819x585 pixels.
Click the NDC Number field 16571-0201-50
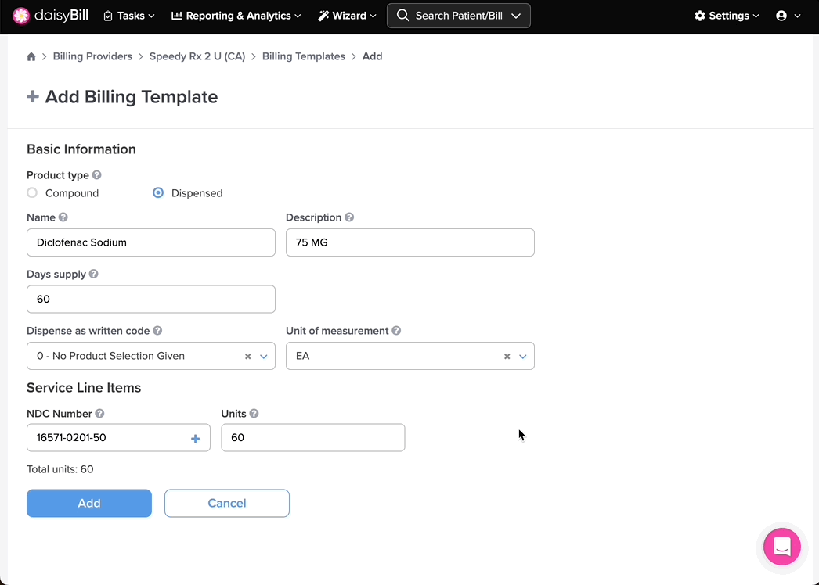[x=118, y=437]
